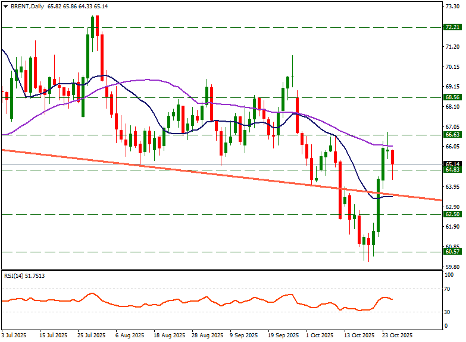Select the 72.21 price level tag
466x342 pixels.
pyautogui.click(x=452, y=27)
